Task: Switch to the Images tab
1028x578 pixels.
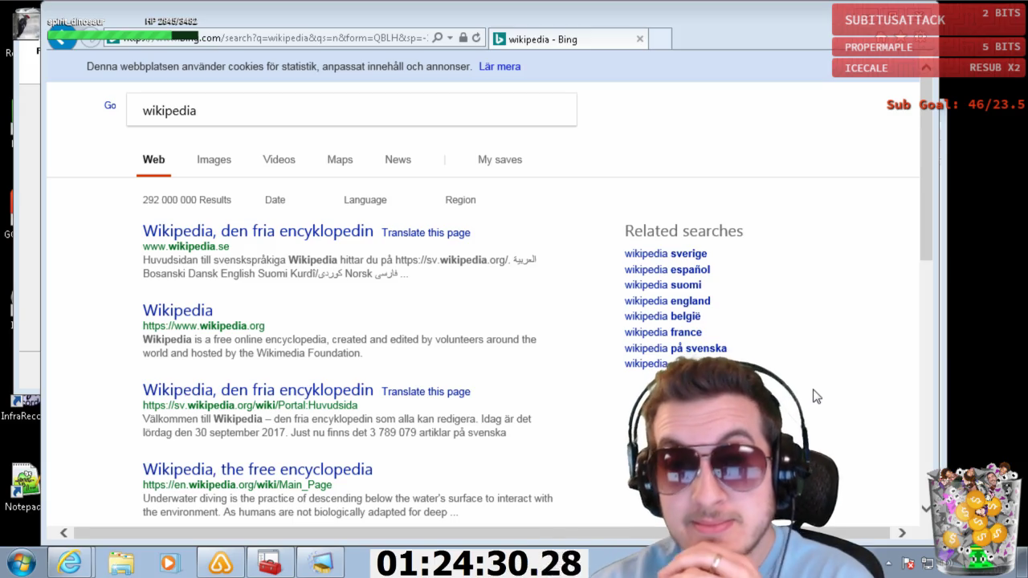Action: click(214, 160)
